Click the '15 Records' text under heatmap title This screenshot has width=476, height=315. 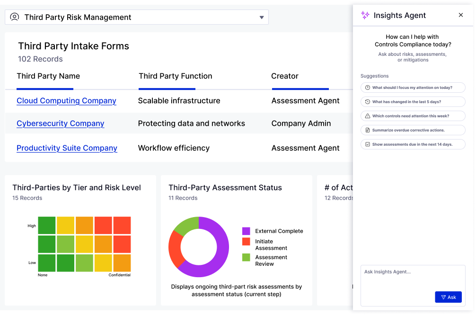tap(27, 198)
